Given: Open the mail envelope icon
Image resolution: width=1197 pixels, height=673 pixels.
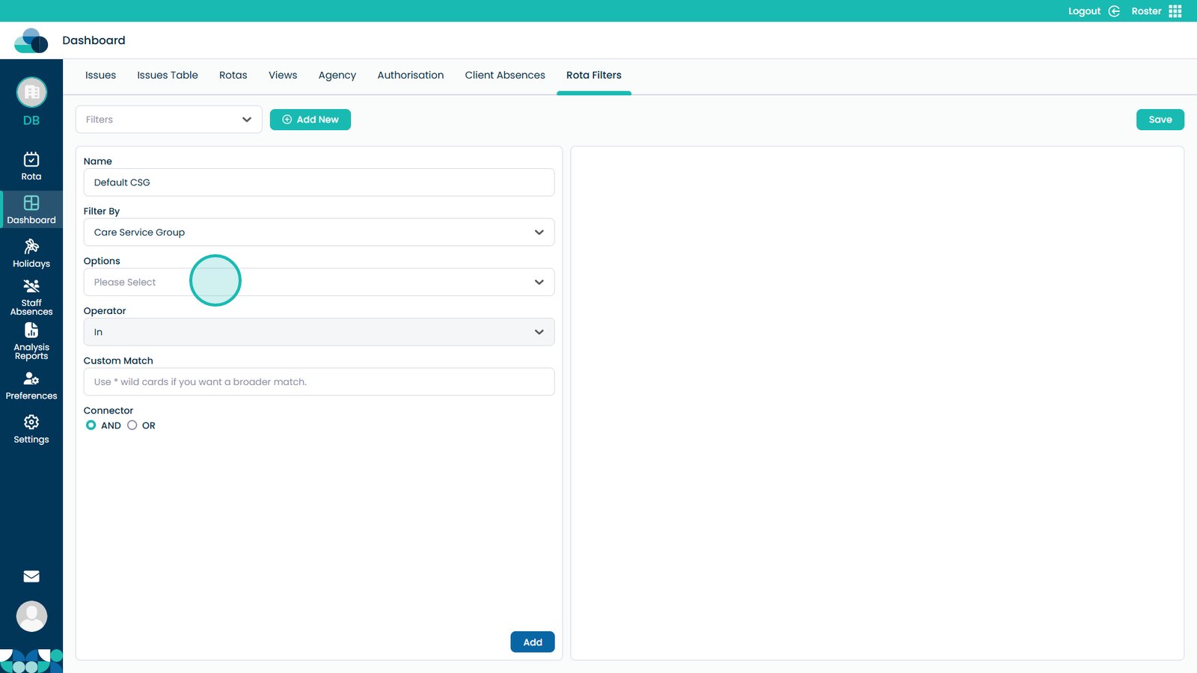Looking at the screenshot, I should [31, 577].
